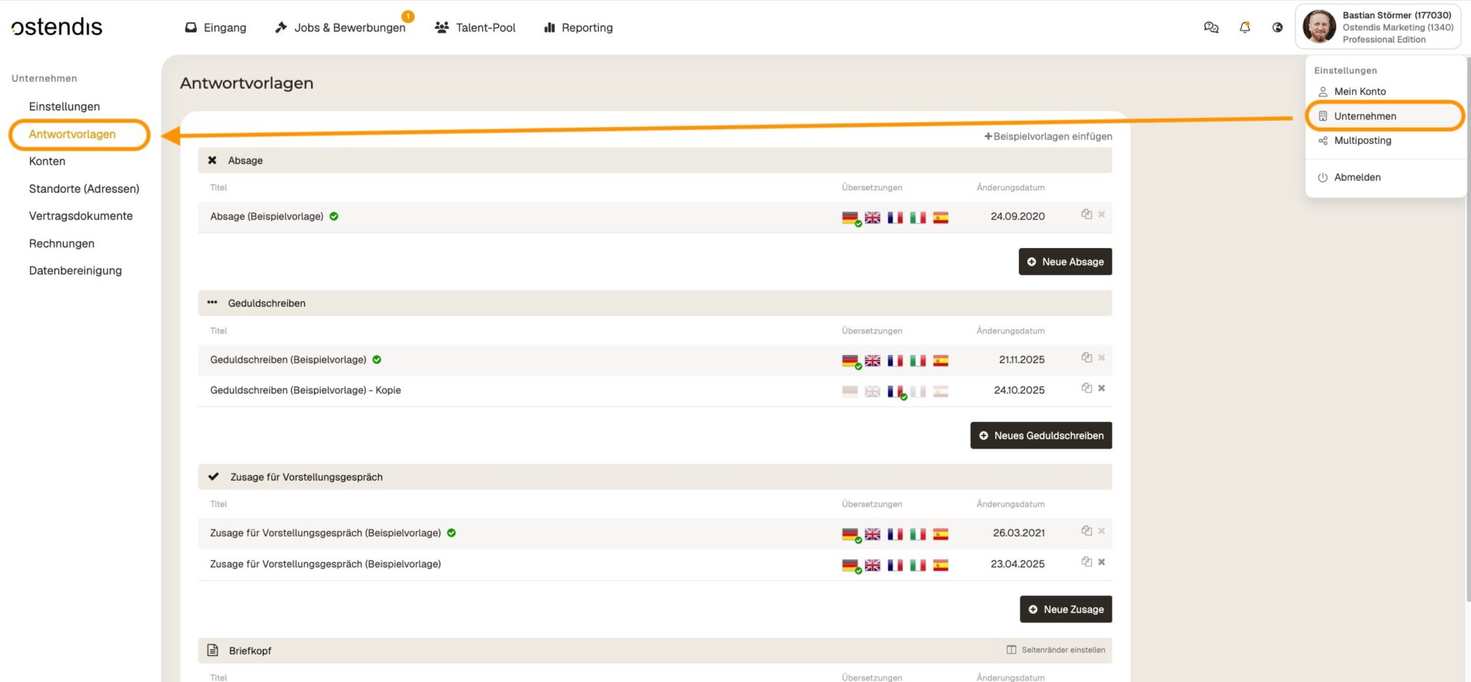Viewport: 1471px width, 682px height.
Task: Delete the Geduldschreiben Kopie template
Action: coord(1101,388)
